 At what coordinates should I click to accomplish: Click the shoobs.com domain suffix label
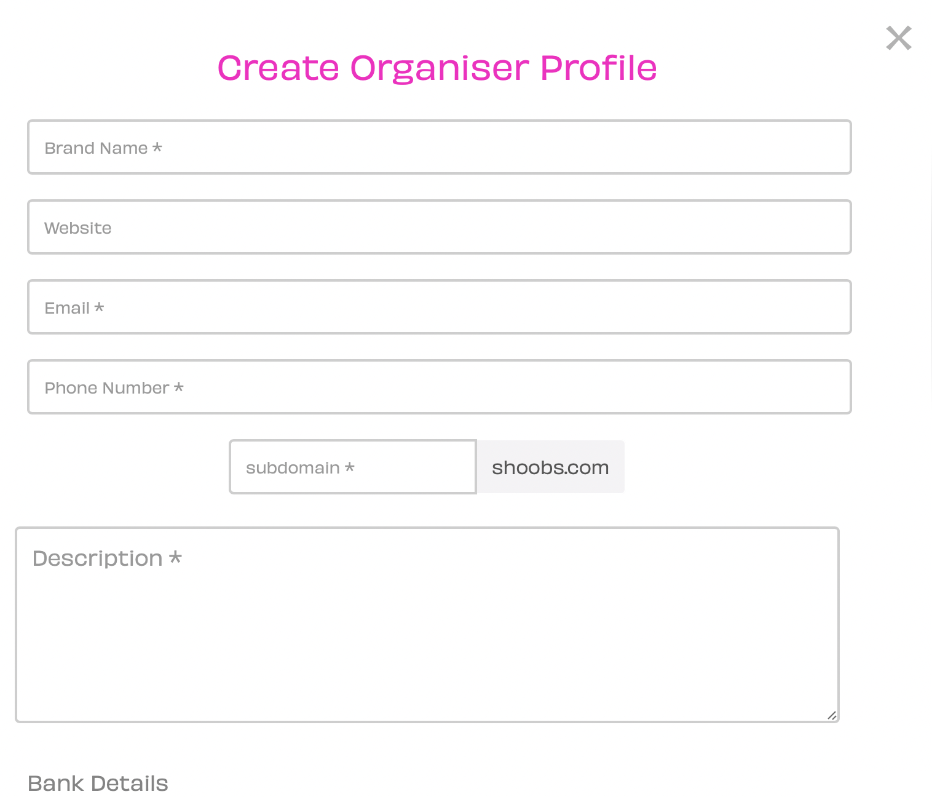(x=550, y=467)
